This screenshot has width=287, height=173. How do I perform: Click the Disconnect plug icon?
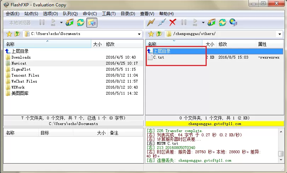[162, 23]
